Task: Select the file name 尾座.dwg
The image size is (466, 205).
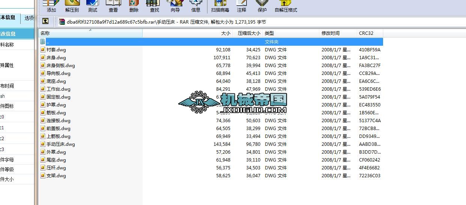Action: 56,160
